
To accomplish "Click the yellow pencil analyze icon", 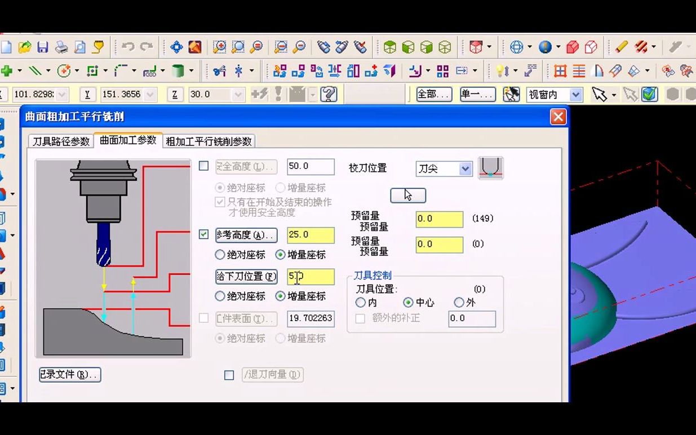I will 622,47.
